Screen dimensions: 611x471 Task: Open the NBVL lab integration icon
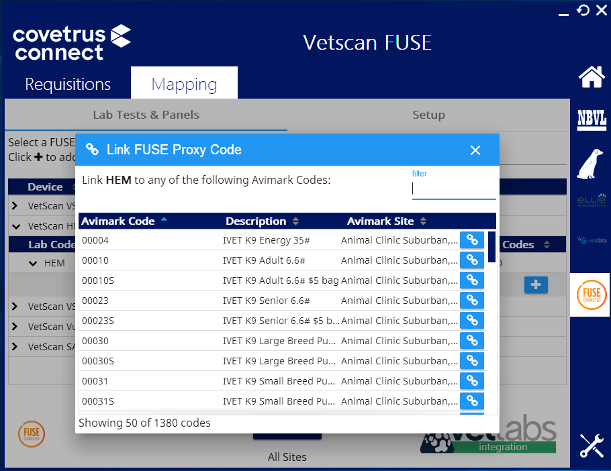(592, 119)
